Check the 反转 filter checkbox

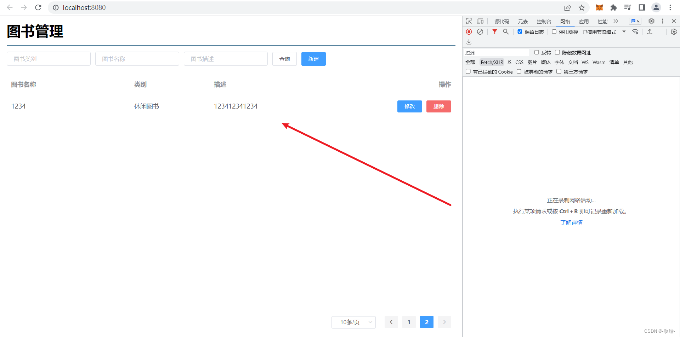(537, 52)
